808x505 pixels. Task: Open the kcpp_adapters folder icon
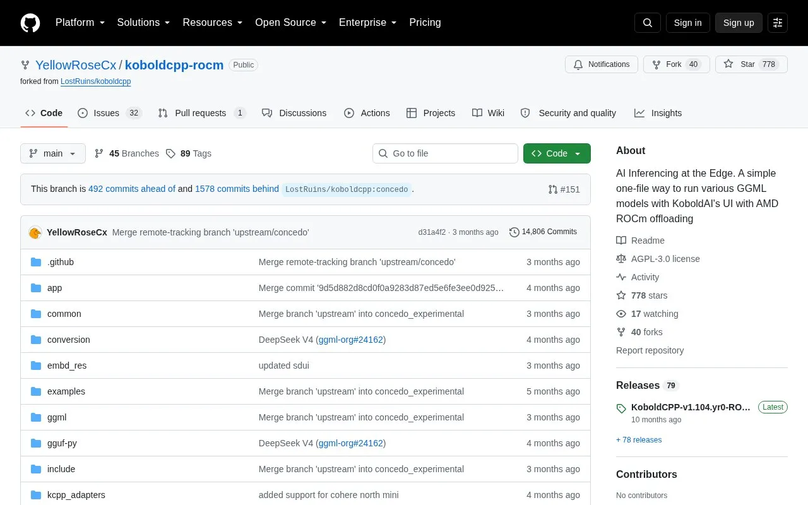pyautogui.click(x=36, y=495)
